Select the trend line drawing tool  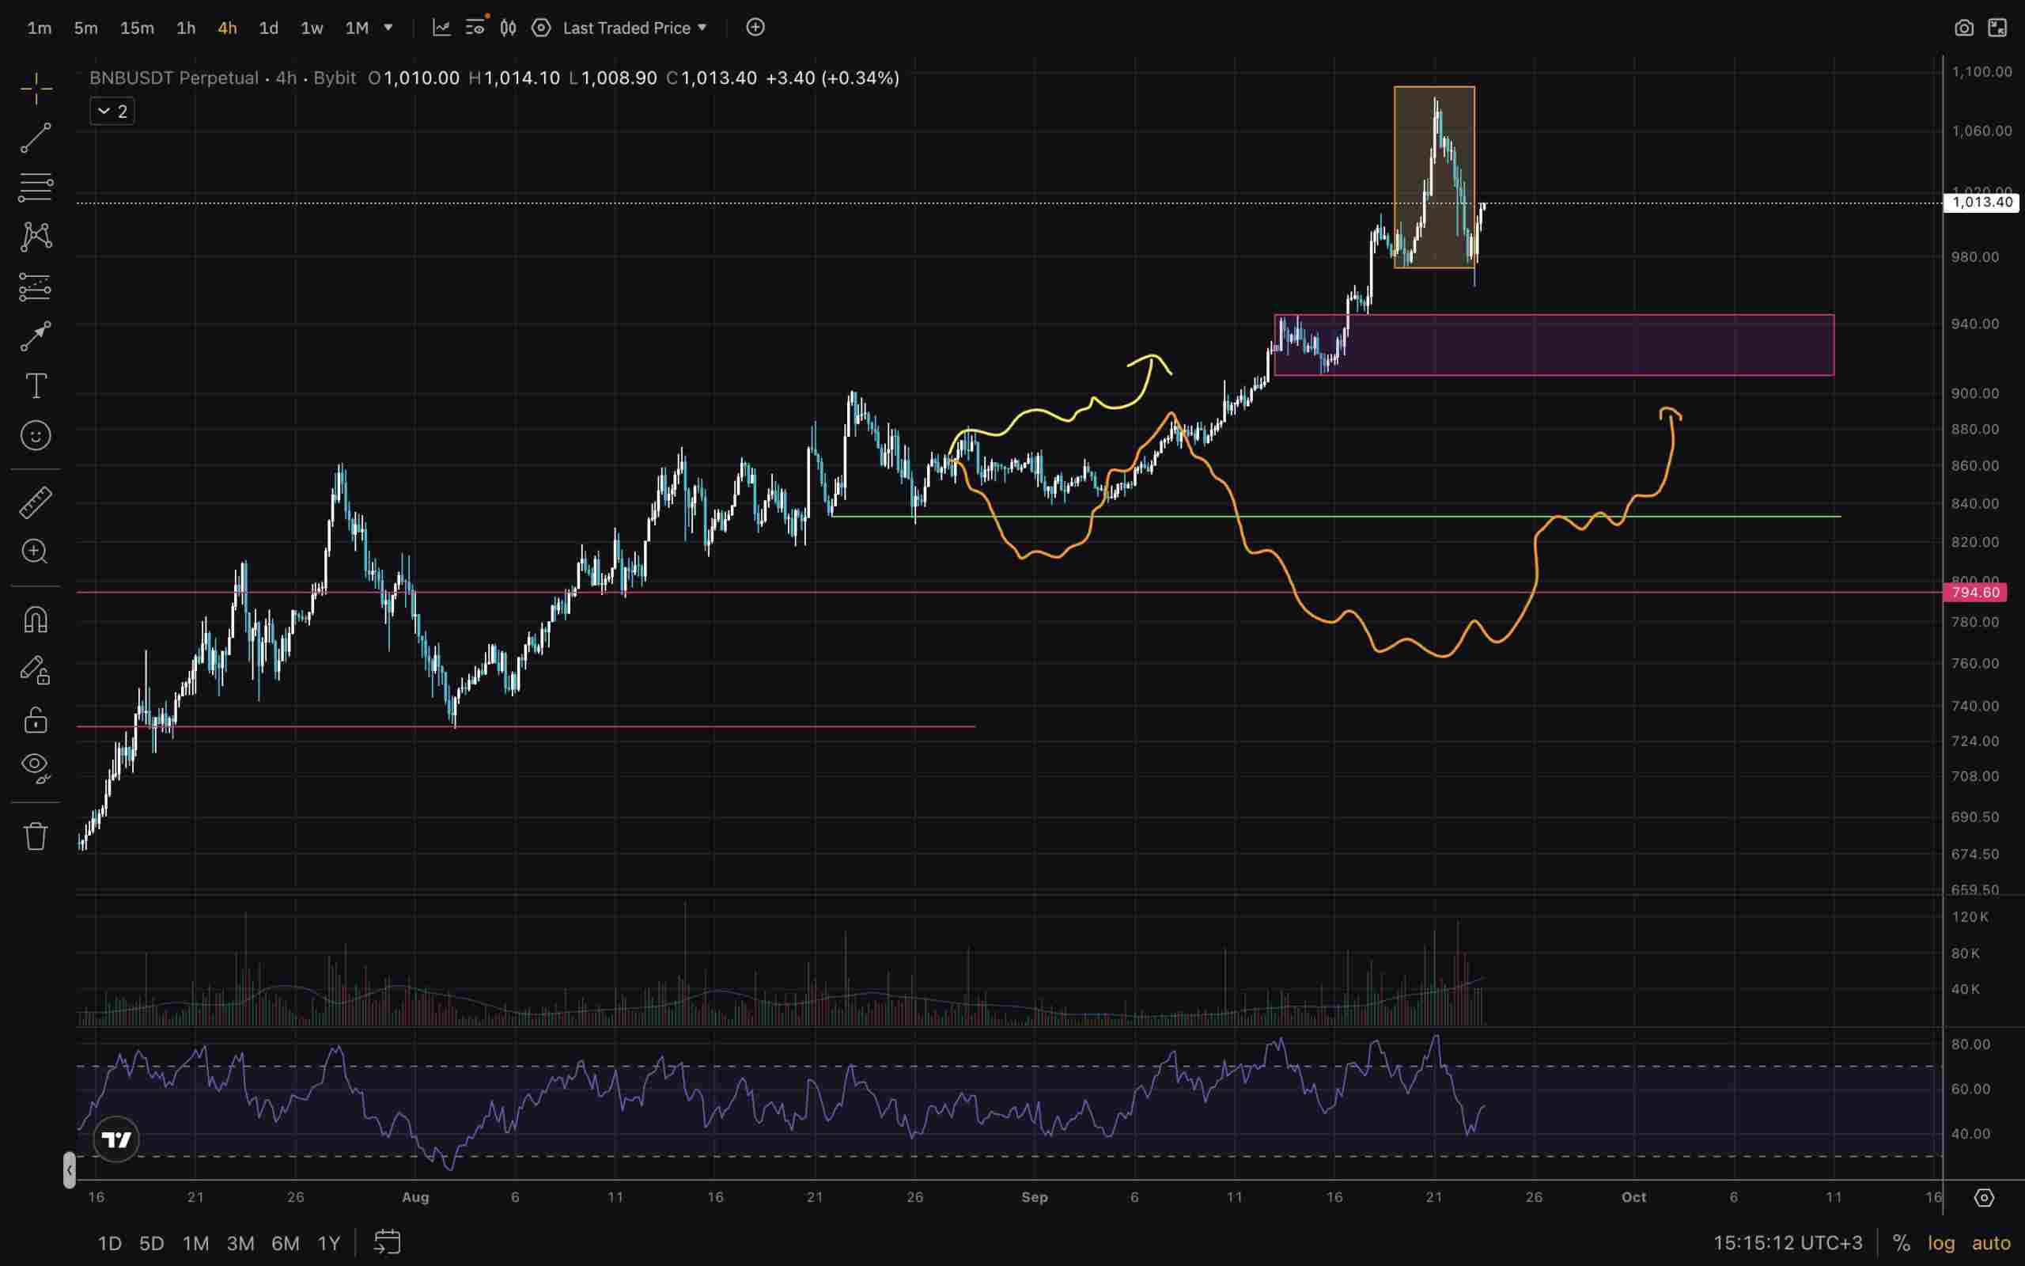pos(35,138)
